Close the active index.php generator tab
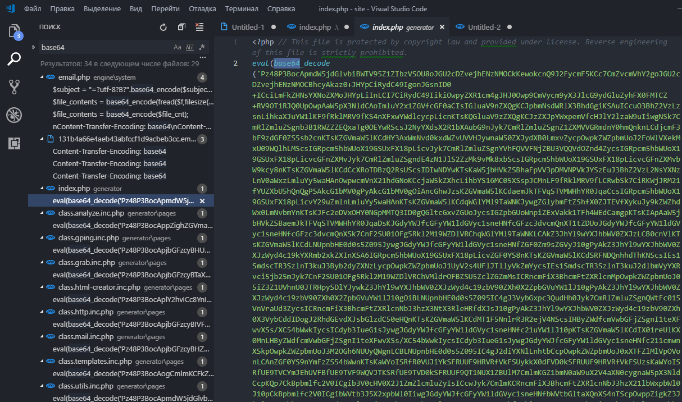The height and width of the screenshot is (402, 682). point(442,27)
